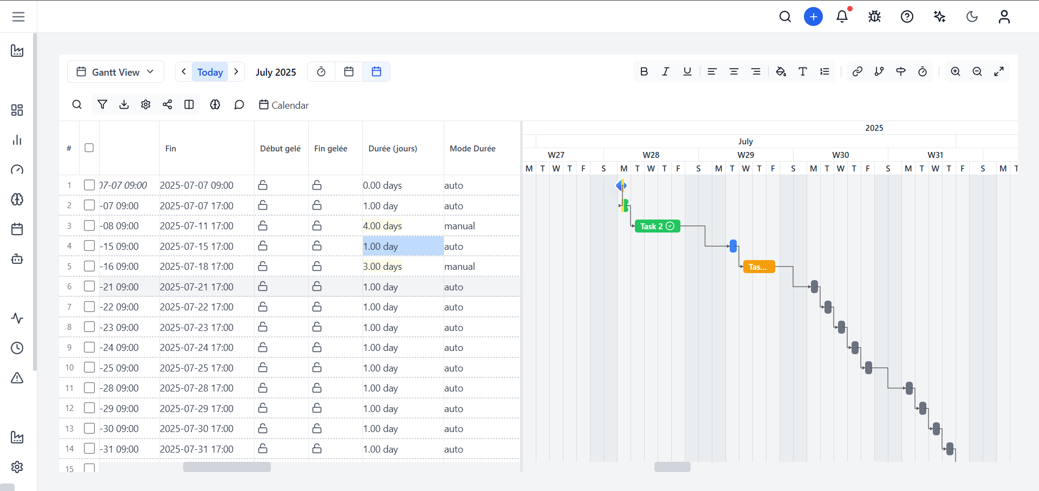Image resolution: width=1039 pixels, height=491 pixels.
Task: Open the hamburger menu
Action: [18, 17]
